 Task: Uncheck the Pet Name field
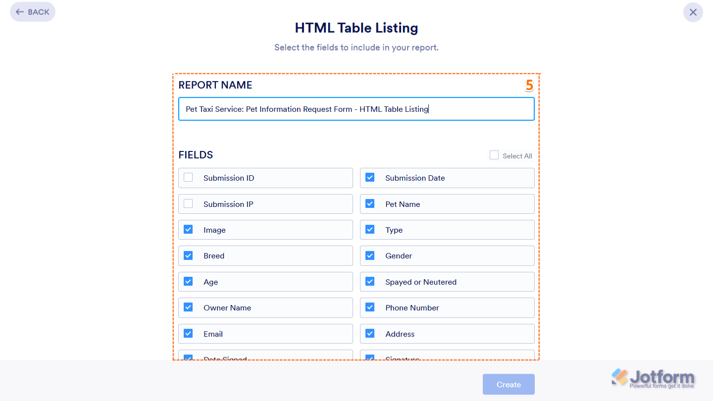(370, 204)
